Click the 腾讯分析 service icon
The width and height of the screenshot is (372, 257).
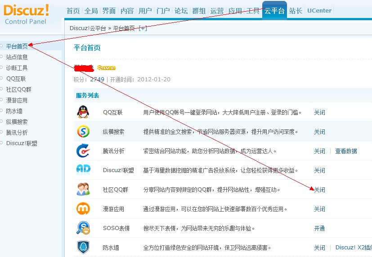(x=83, y=151)
